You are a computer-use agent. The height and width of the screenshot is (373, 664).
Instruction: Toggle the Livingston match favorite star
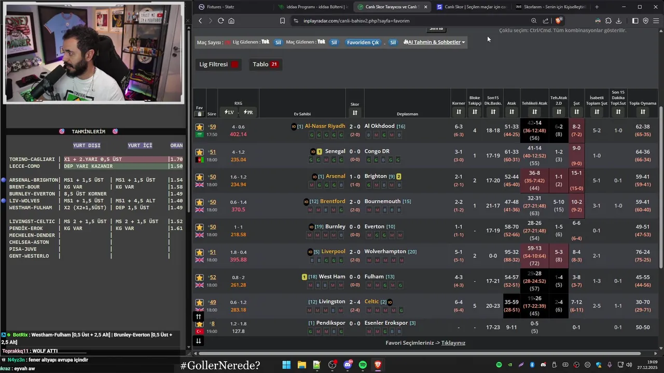click(x=199, y=302)
